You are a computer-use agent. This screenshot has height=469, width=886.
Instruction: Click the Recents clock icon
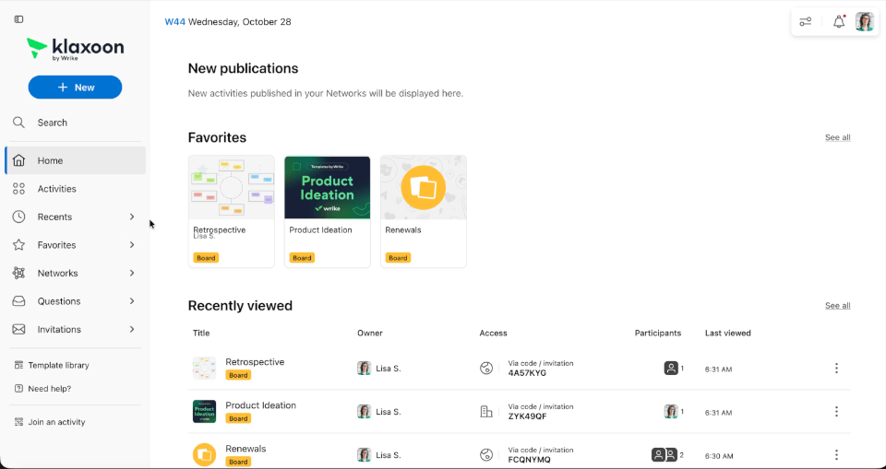click(18, 217)
